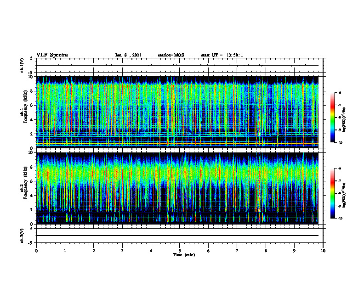Click the "ch.3(V)" voltage axis label
Viewport: 364px width, 281px height.
(x=22, y=236)
